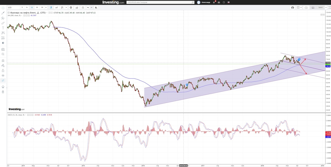Open the clock icon in header
This screenshot has height=167, width=331.
[224, 2]
